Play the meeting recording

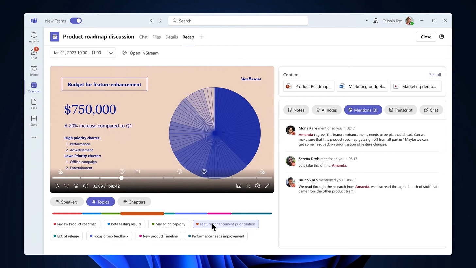tap(57, 186)
